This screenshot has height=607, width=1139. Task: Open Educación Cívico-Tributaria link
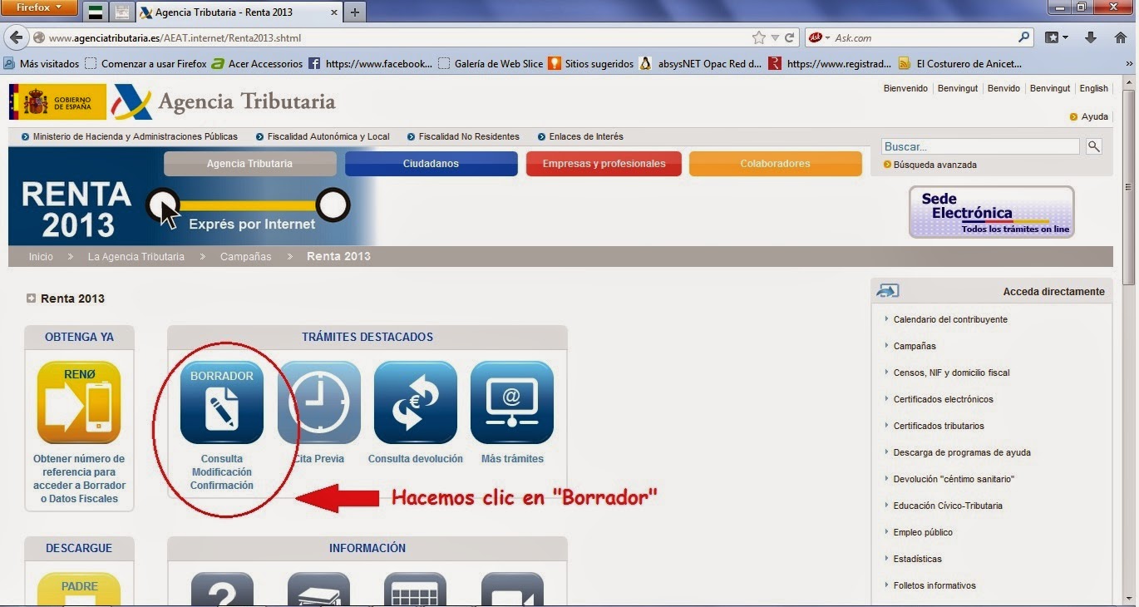[948, 506]
